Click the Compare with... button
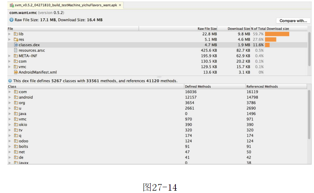 [x=293, y=21]
